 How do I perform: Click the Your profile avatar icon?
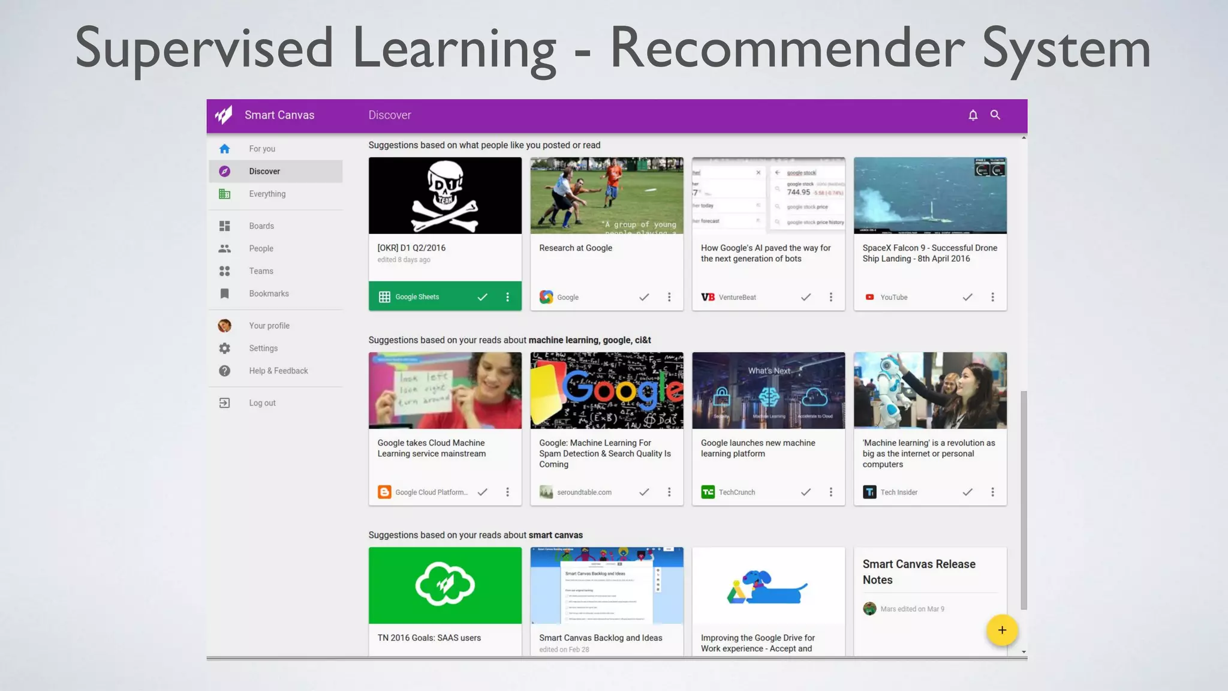tap(224, 326)
